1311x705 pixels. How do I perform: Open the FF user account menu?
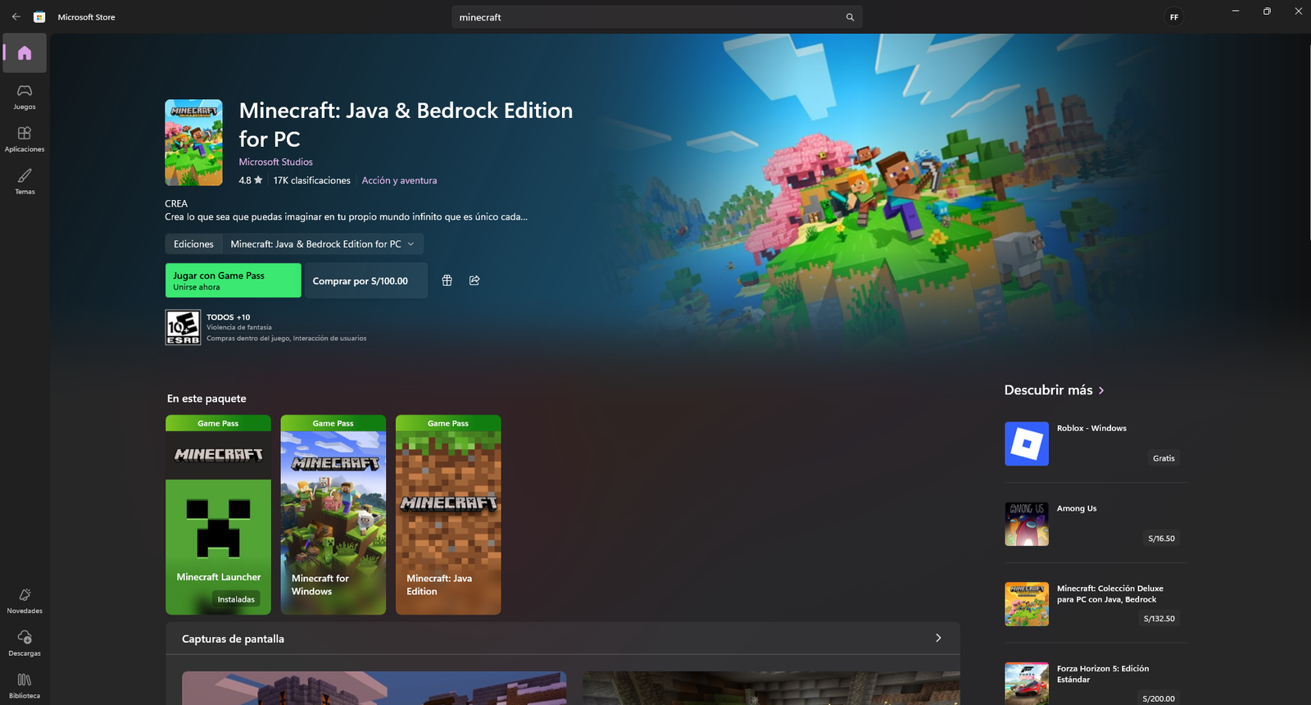(1174, 17)
